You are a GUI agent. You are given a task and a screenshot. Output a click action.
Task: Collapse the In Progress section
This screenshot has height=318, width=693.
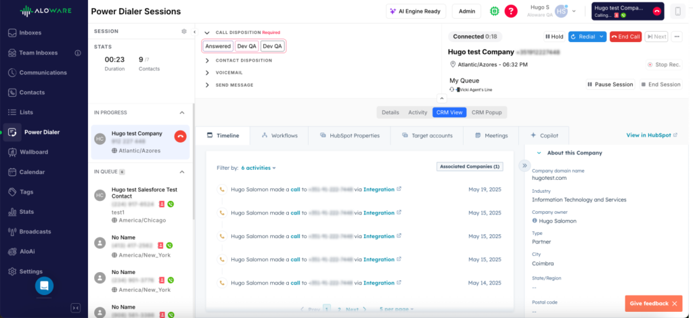click(181, 112)
